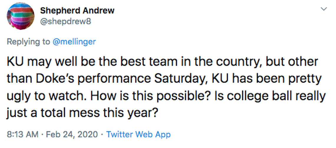Open the Twitter Web App source link
Viewport: 336px width, 148px height.
pos(138,135)
